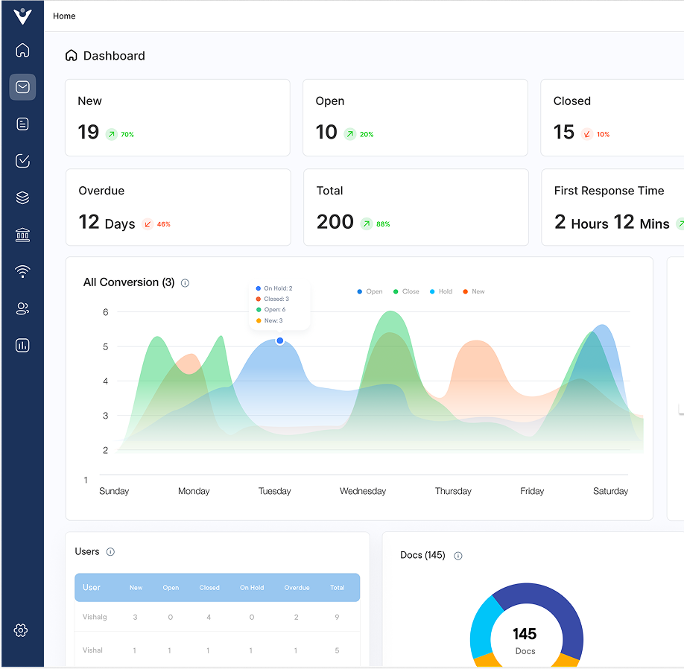Click the 145 Docs donut center
Image resolution: width=684 pixels, height=669 pixels.
click(525, 641)
